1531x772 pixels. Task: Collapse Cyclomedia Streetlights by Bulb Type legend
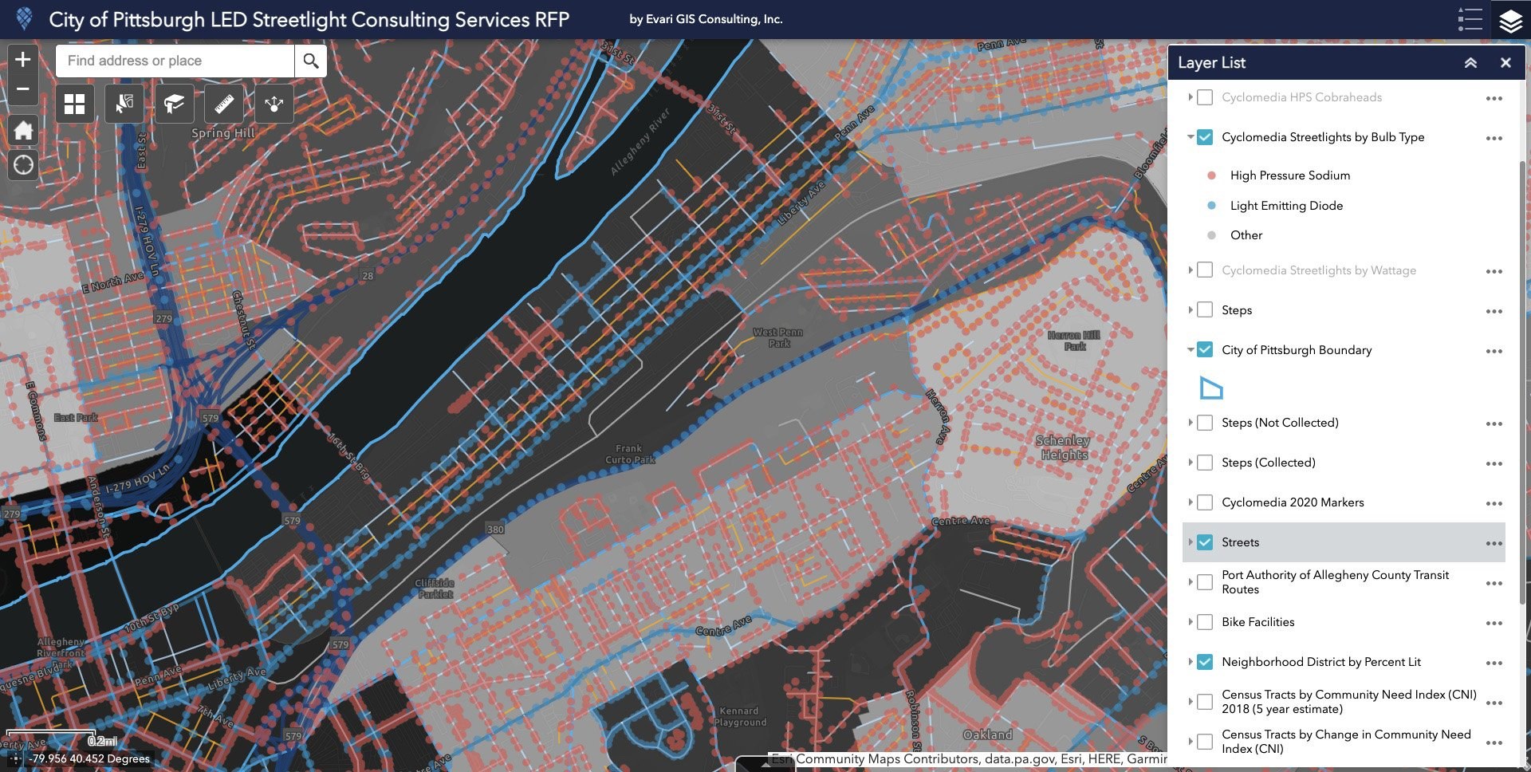tap(1190, 137)
